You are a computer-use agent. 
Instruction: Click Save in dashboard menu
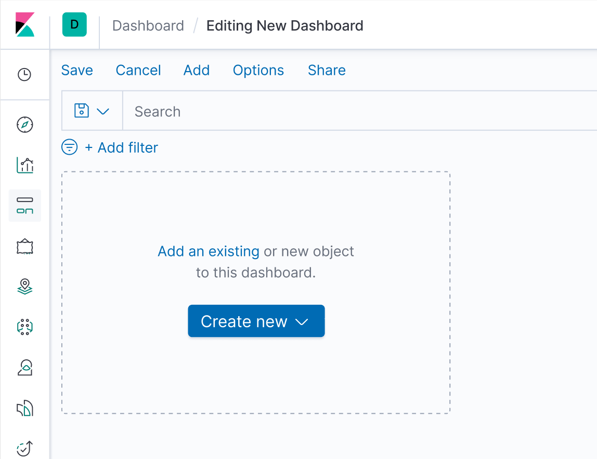[77, 70]
